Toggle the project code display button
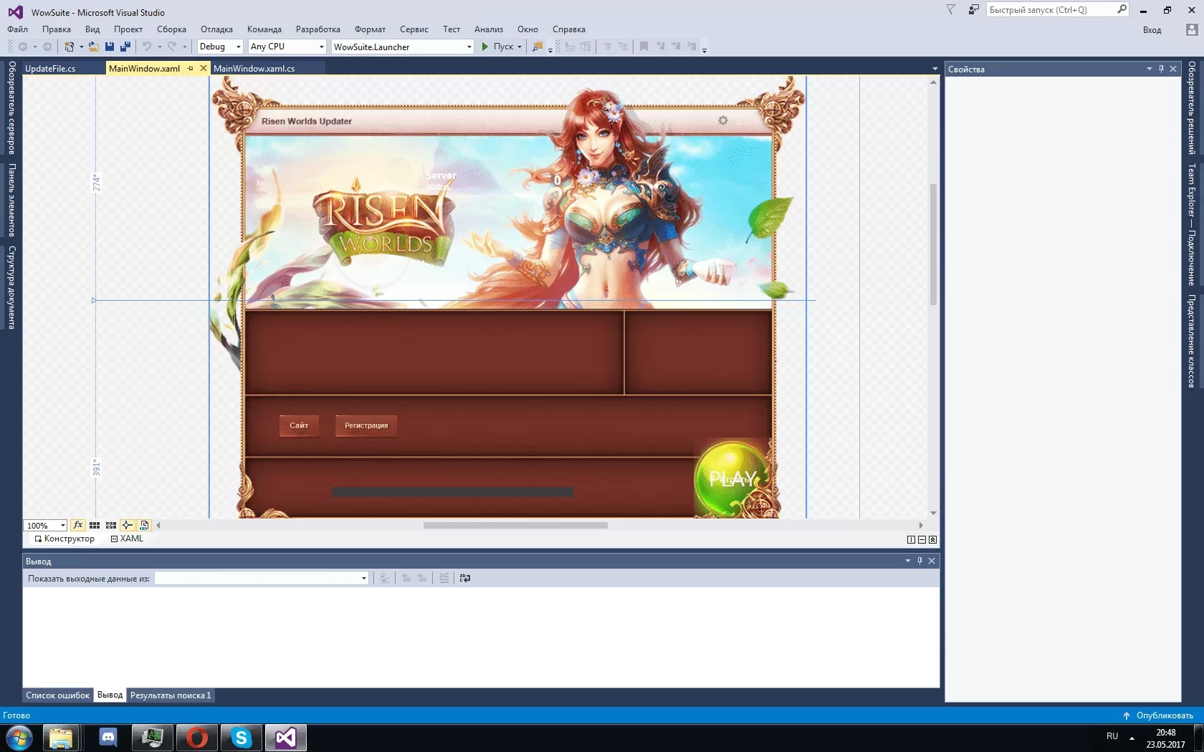 click(144, 525)
